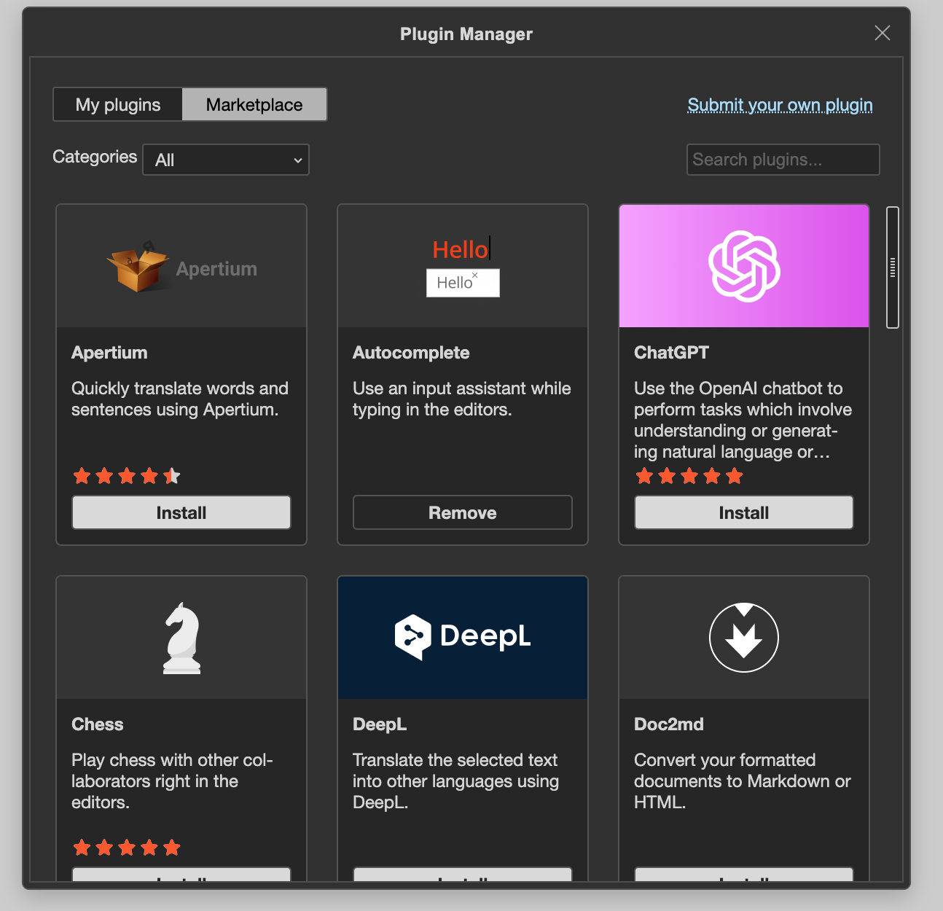Click the Chess plugin title

pyautogui.click(x=98, y=724)
